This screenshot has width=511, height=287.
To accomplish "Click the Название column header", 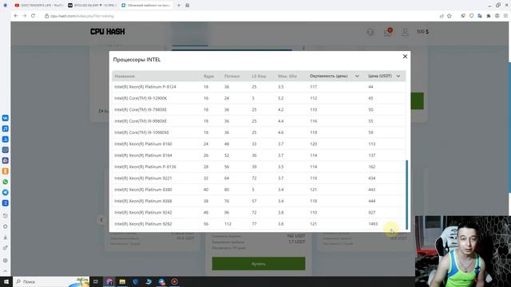I will pos(125,77).
